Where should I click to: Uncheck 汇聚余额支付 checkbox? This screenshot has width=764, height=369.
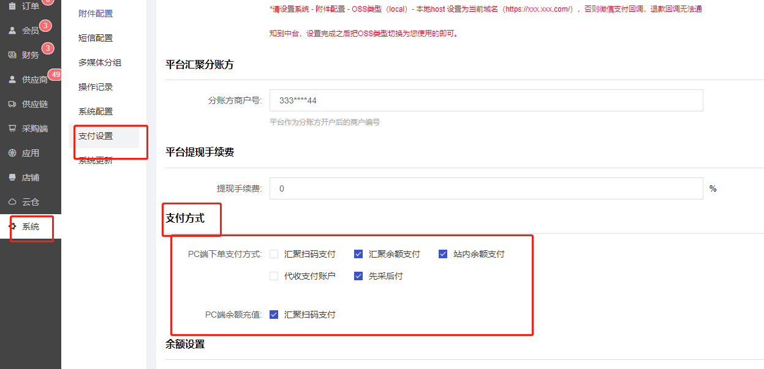pyautogui.click(x=358, y=254)
